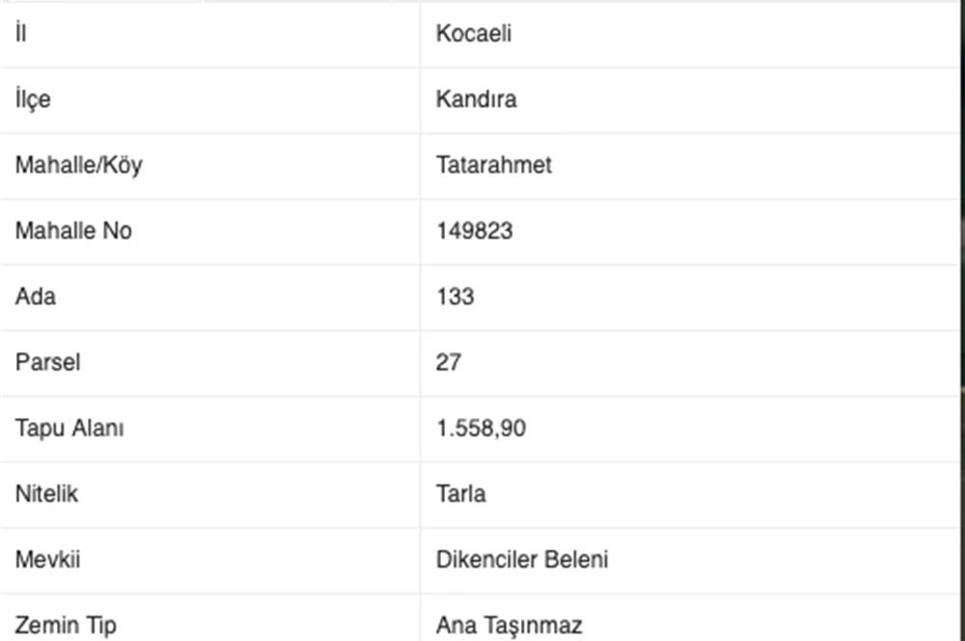Select the Parsel value 27

[x=449, y=363]
